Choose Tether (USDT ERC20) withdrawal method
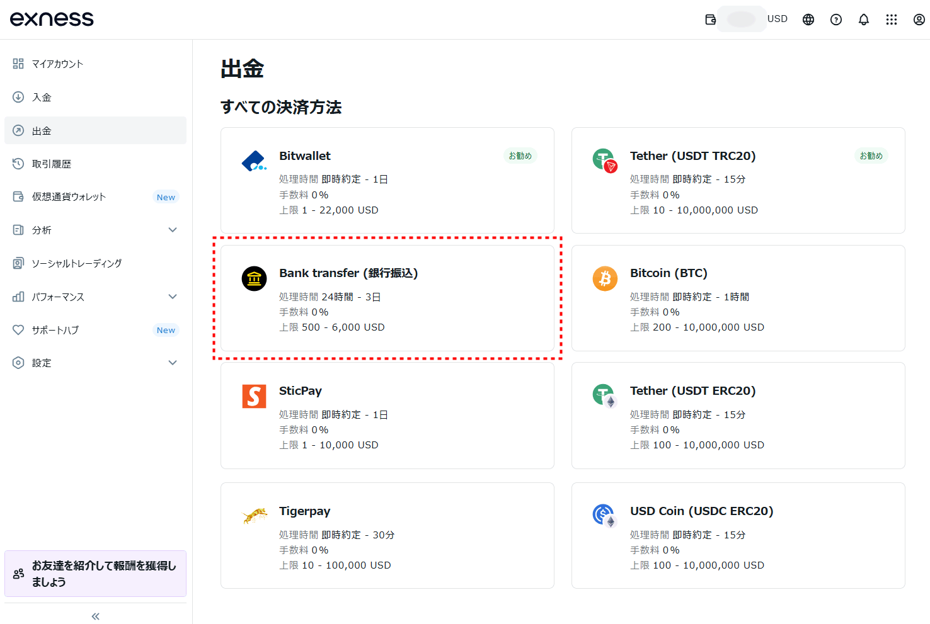Screen dimensions: 930x624 pyautogui.click(x=738, y=416)
